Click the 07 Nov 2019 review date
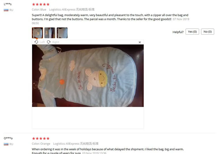 [181, 19]
